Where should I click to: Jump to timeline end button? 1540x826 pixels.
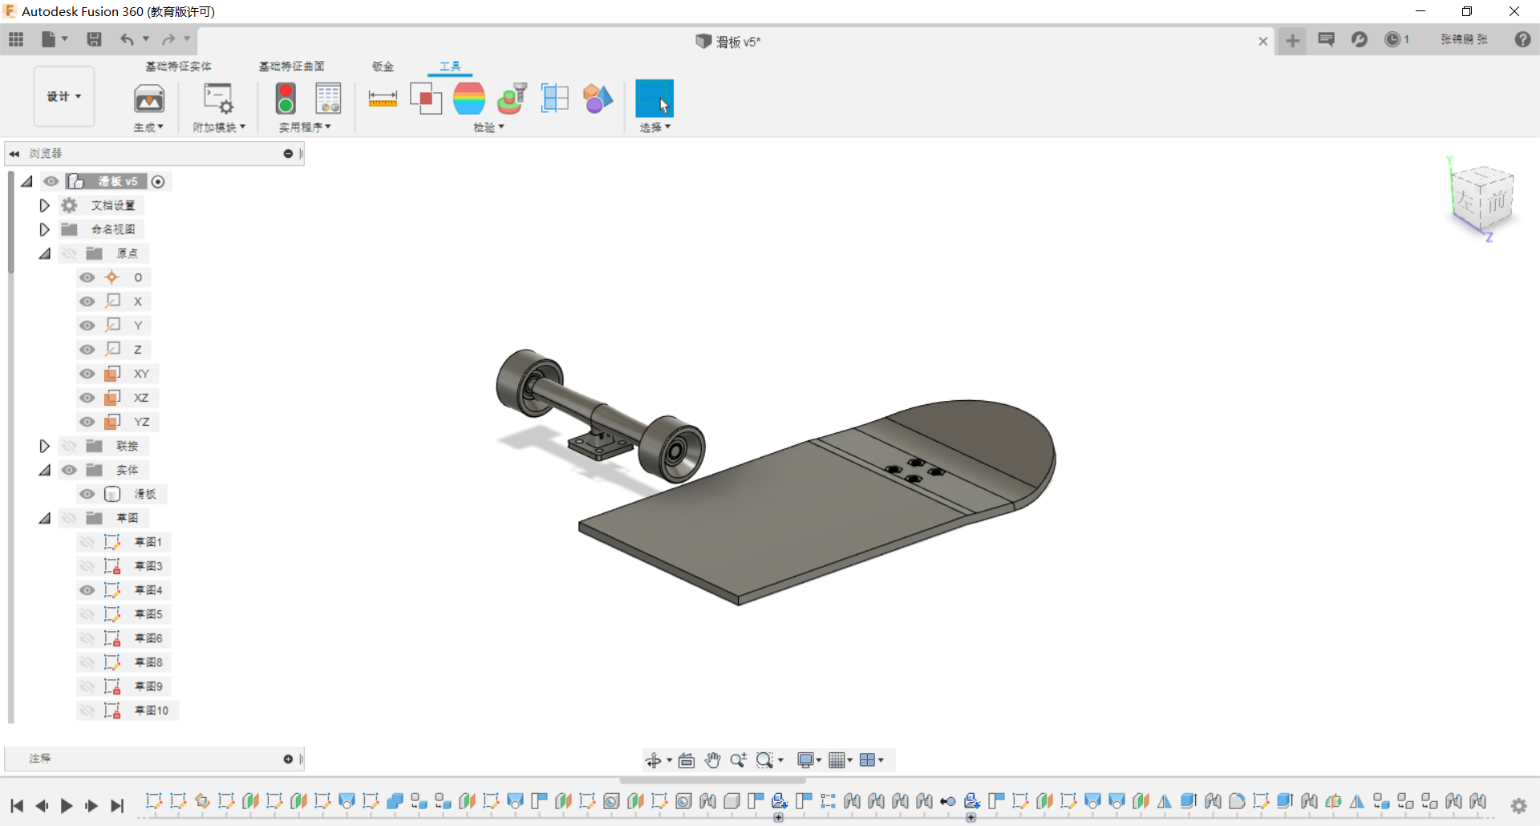click(x=117, y=805)
